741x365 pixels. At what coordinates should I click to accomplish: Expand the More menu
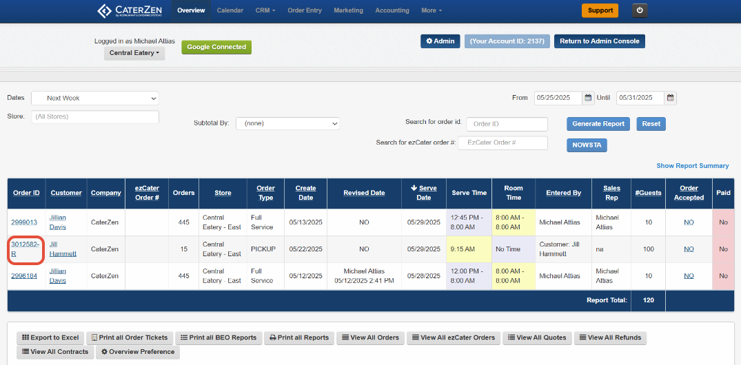[432, 10]
